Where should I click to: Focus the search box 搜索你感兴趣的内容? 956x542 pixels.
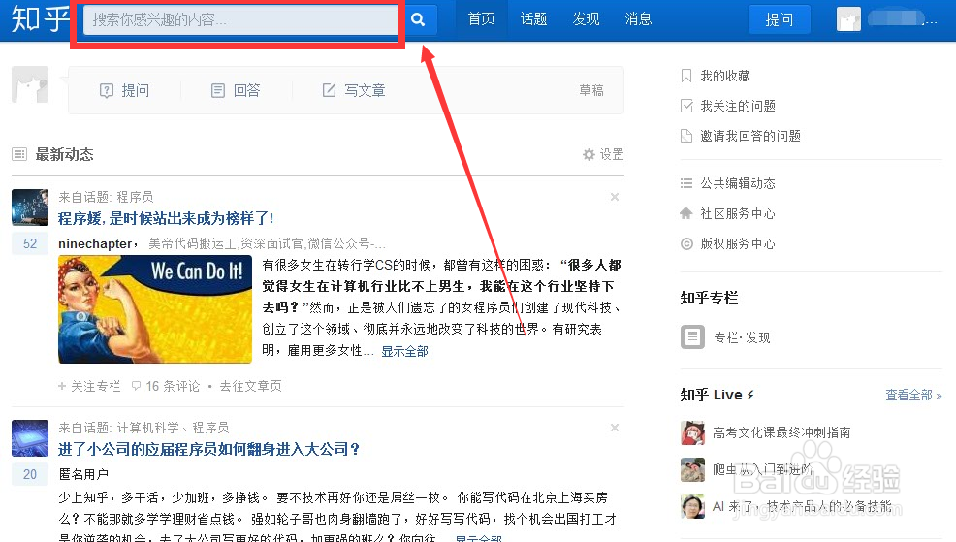(x=240, y=19)
